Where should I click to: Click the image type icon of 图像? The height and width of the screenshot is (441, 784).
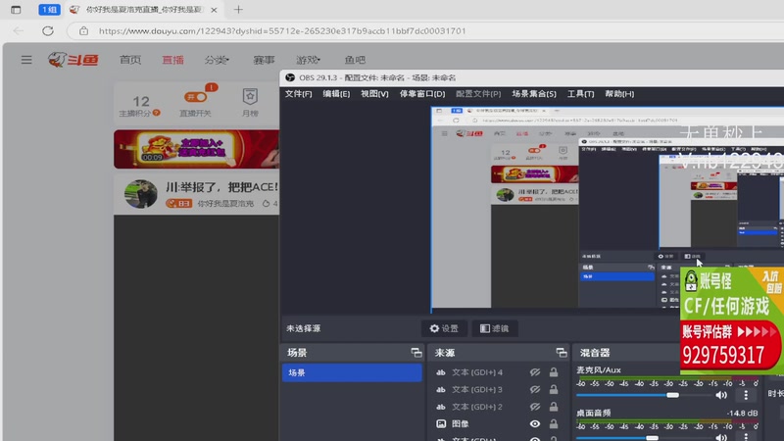pyautogui.click(x=440, y=424)
